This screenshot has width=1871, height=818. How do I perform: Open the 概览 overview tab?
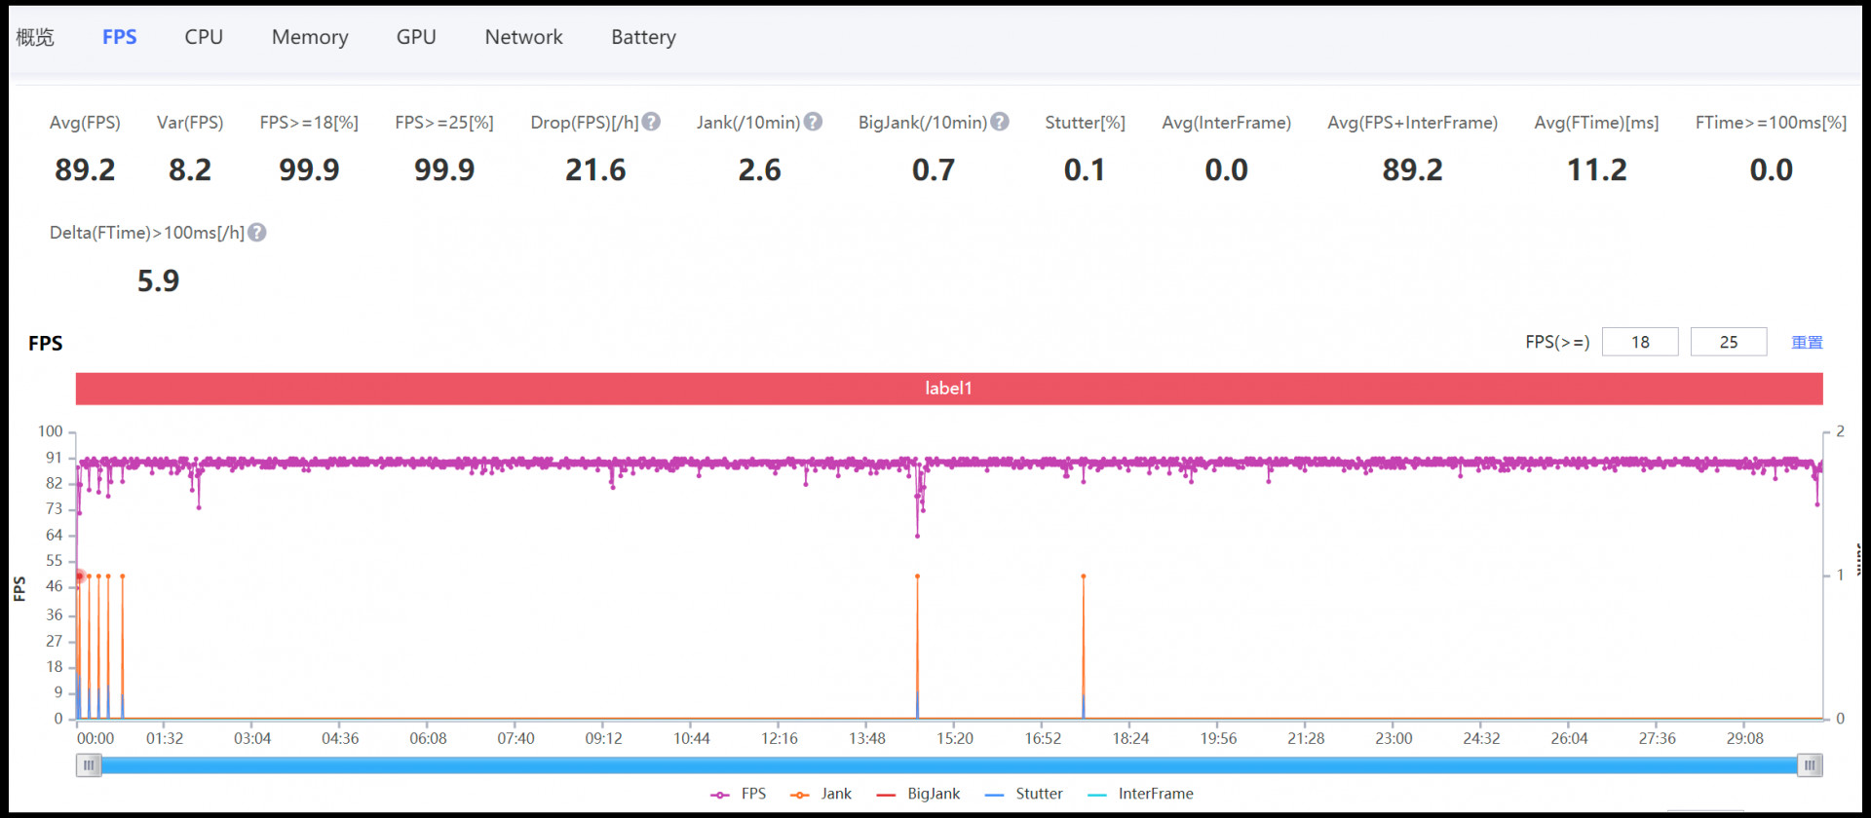click(x=35, y=37)
